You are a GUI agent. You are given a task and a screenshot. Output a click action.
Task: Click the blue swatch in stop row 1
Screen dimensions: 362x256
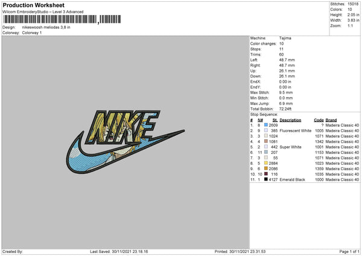266,125
